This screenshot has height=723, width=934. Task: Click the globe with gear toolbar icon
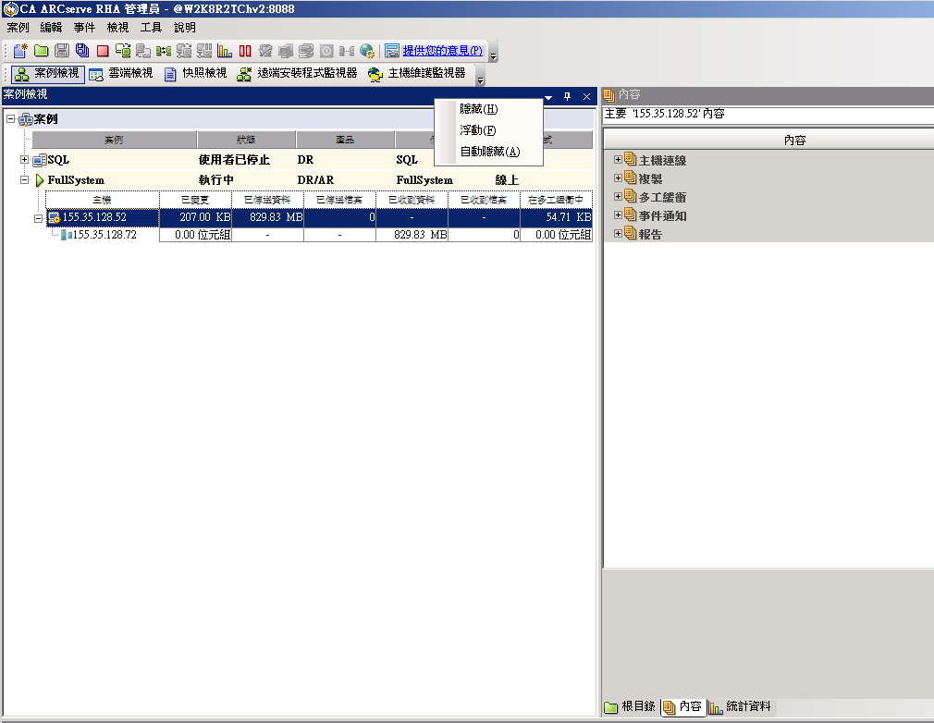[367, 51]
